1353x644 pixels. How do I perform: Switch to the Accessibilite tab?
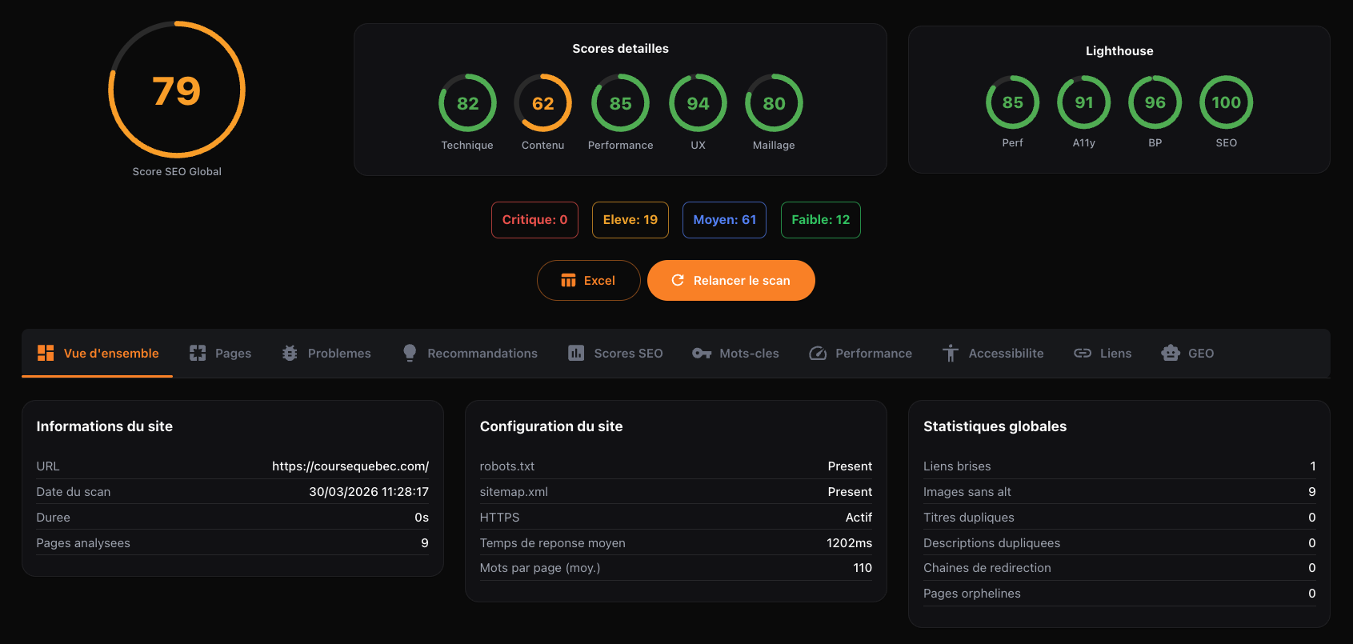1006,353
